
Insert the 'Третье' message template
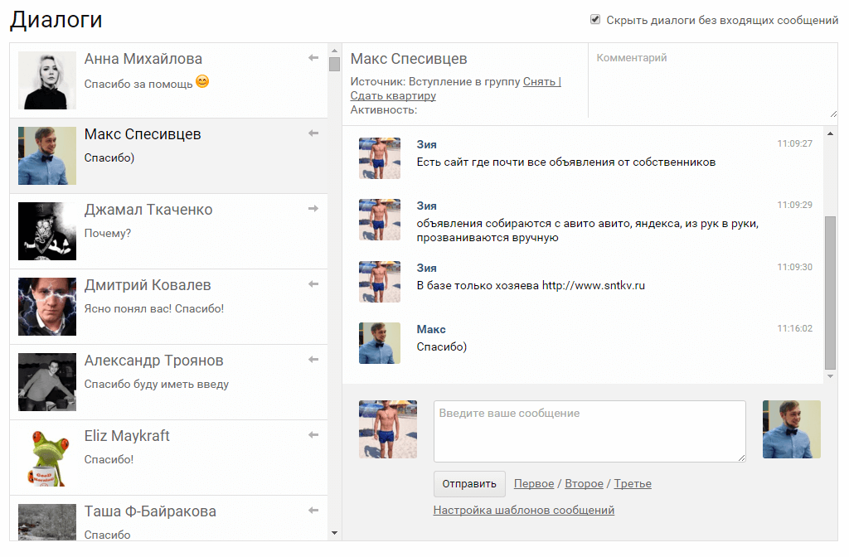tap(633, 484)
